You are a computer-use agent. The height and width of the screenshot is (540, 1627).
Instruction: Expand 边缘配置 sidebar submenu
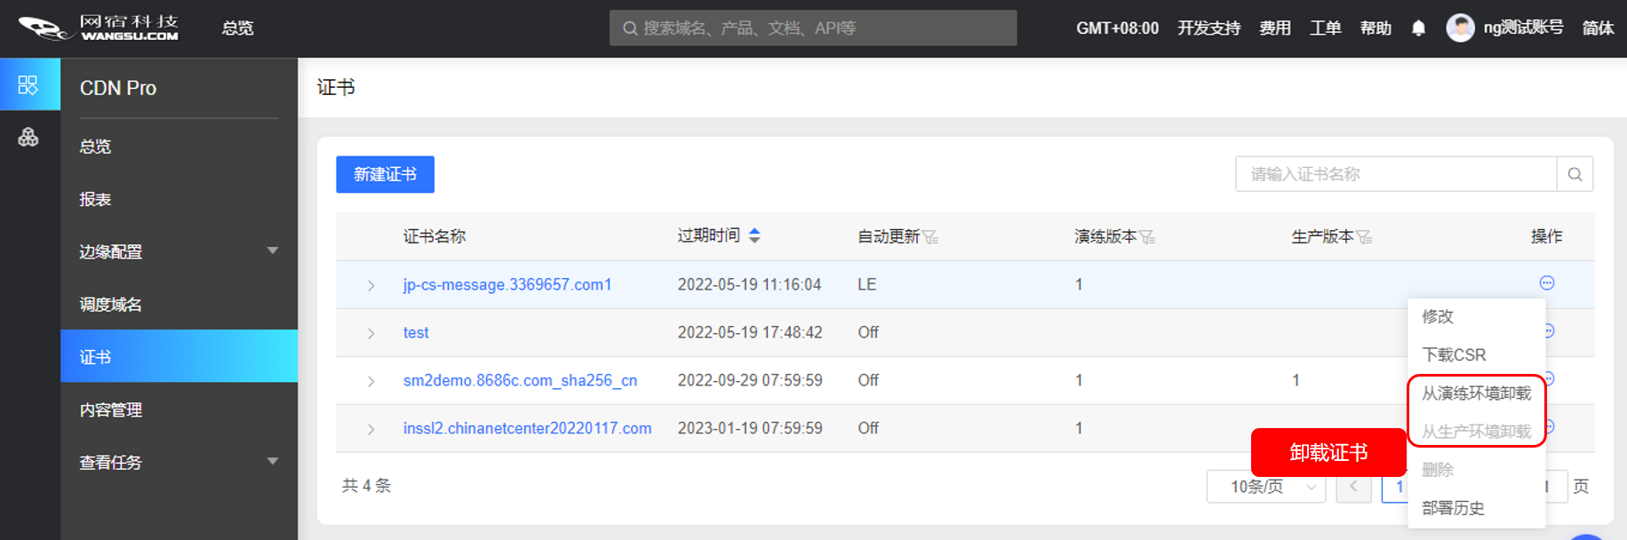click(273, 250)
